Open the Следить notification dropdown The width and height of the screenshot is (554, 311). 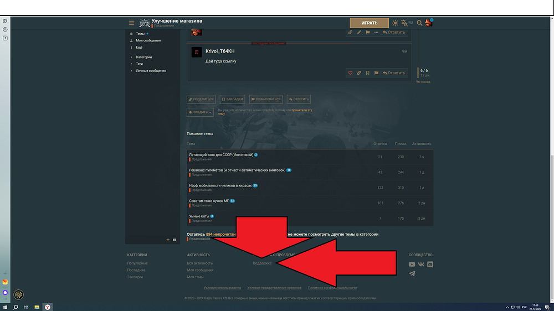coord(200,112)
